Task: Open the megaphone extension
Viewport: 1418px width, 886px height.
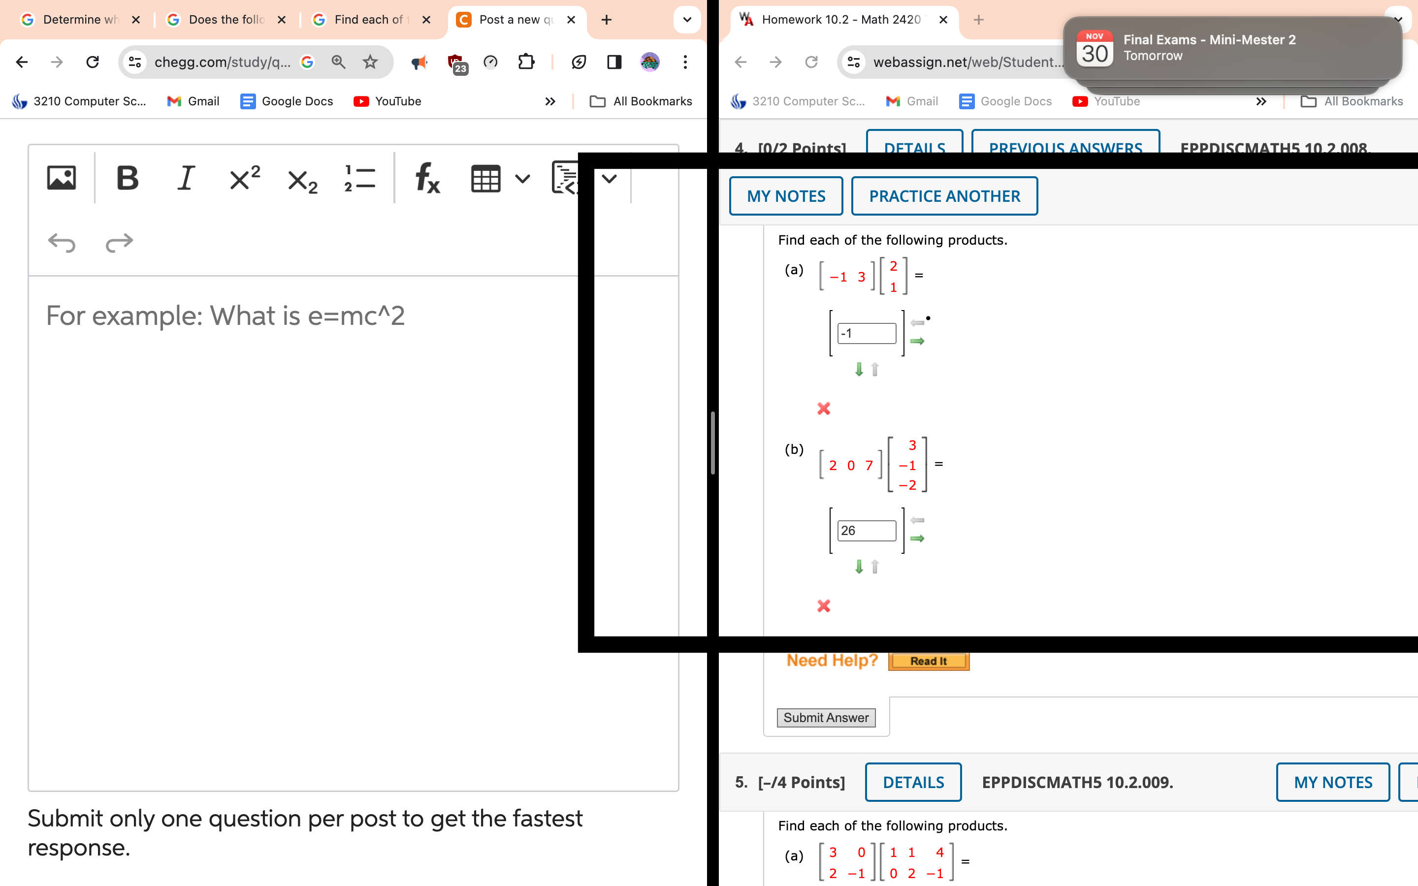Action: pyautogui.click(x=419, y=62)
